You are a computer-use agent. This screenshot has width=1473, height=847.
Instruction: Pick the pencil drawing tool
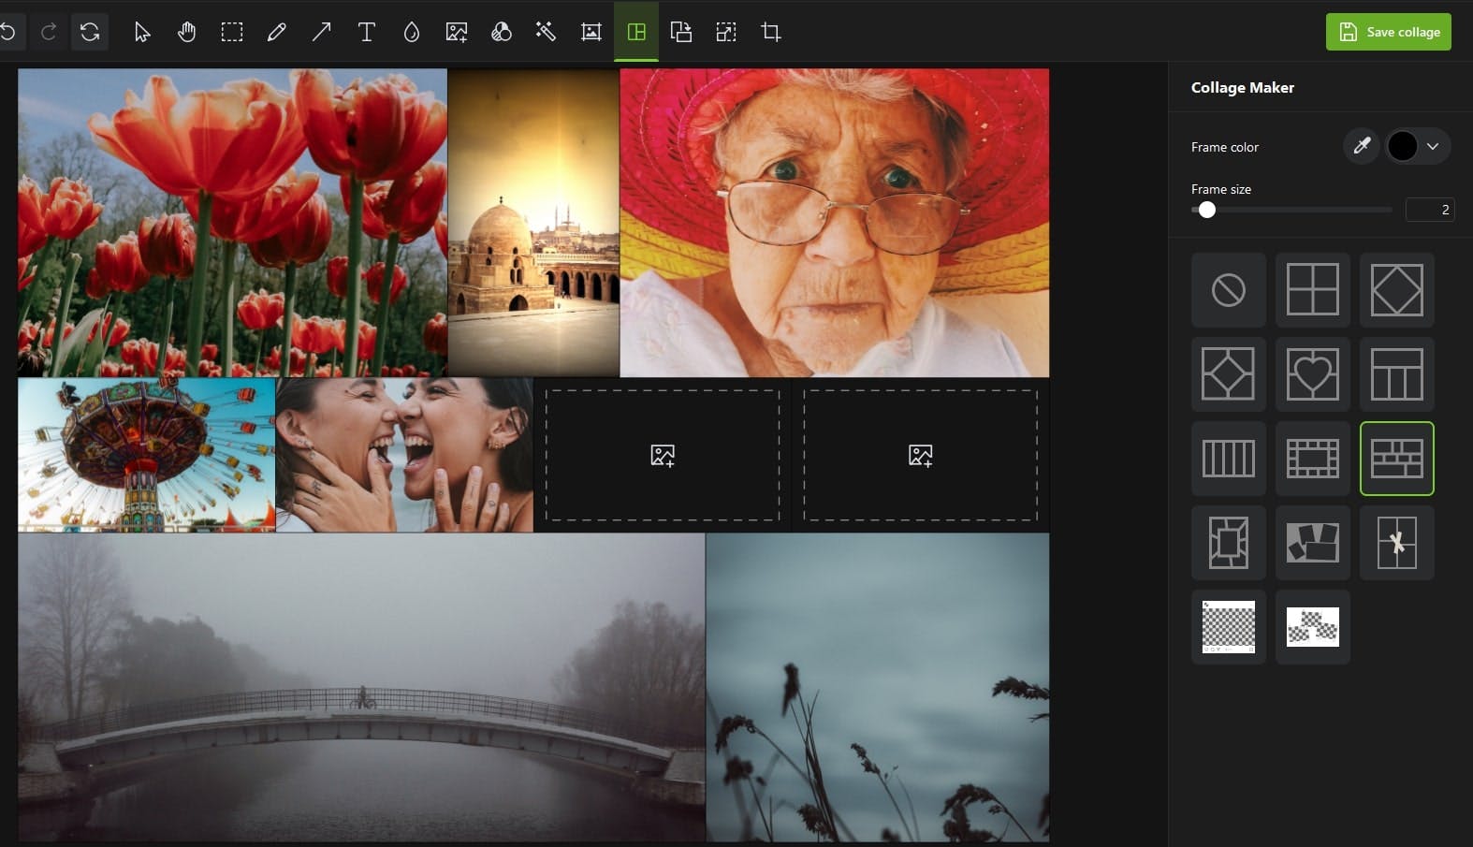[x=276, y=33]
